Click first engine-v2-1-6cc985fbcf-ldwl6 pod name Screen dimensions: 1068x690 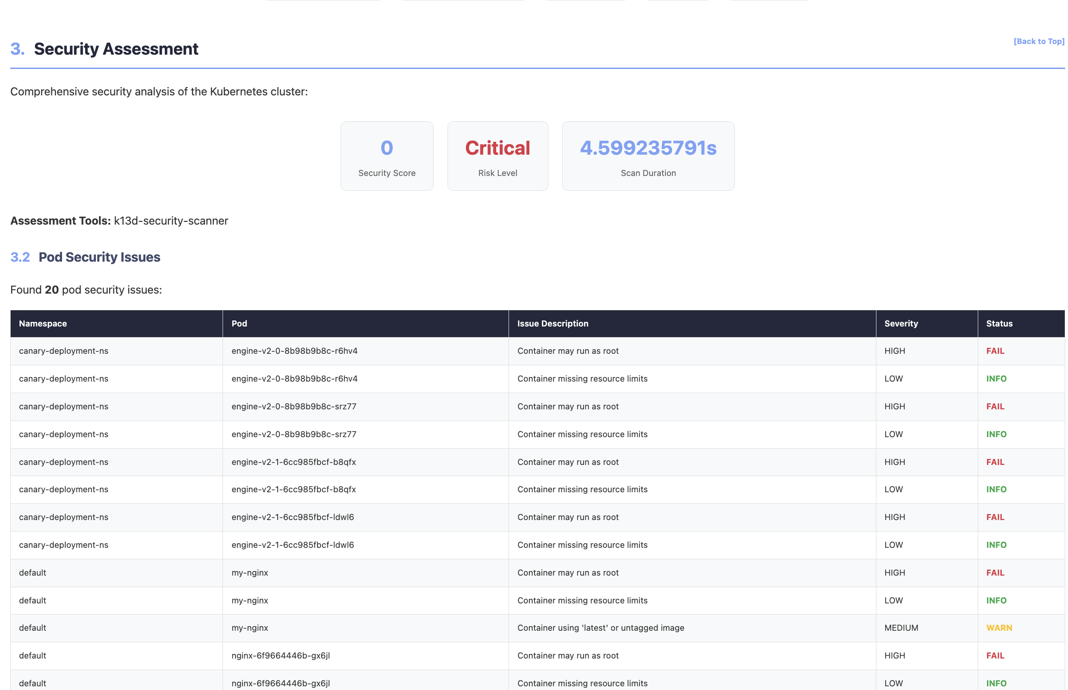click(292, 517)
